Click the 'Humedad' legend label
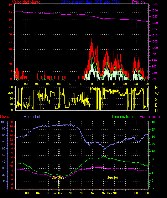 [32, 117]
